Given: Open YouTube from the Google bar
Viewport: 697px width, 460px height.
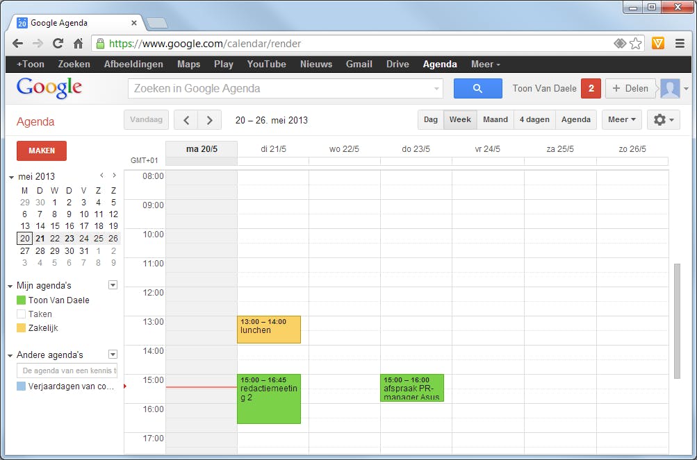Looking at the screenshot, I should click(x=266, y=64).
